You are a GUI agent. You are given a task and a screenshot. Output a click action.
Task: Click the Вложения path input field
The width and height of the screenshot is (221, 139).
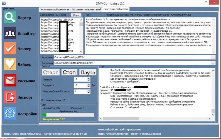point(132,63)
